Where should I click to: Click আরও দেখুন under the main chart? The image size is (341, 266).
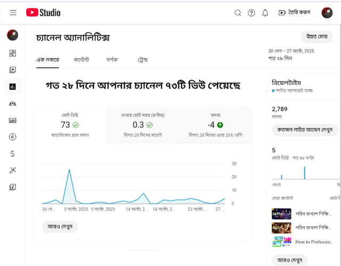click(60, 227)
